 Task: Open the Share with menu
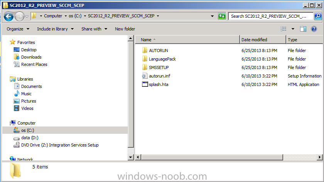(x=94, y=29)
